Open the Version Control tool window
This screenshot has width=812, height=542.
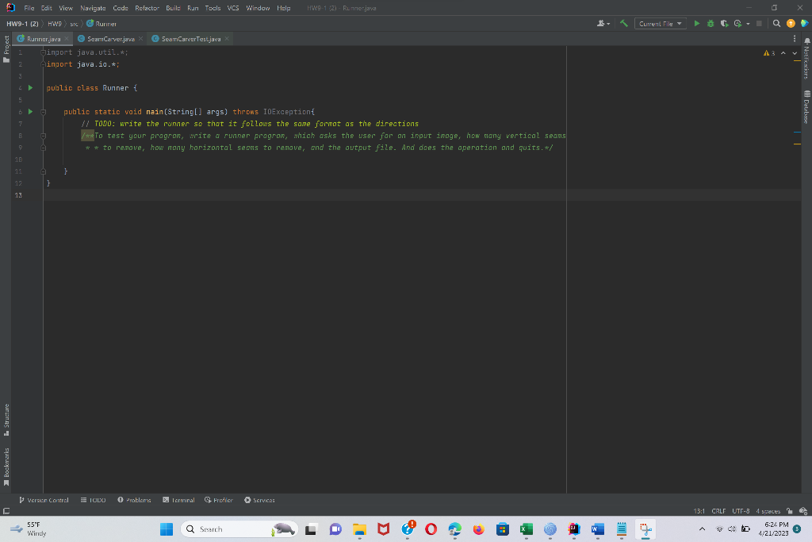(44, 500)
